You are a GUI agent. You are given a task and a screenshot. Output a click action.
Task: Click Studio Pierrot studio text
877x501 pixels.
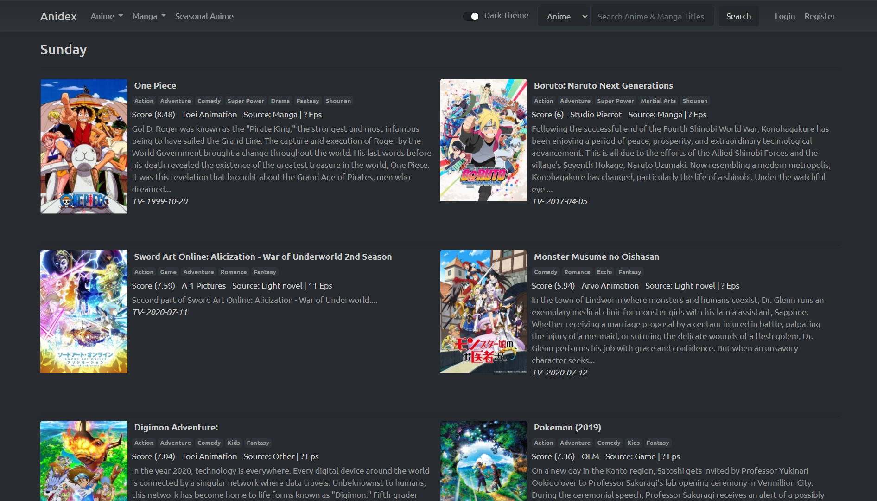coord(596,115)
